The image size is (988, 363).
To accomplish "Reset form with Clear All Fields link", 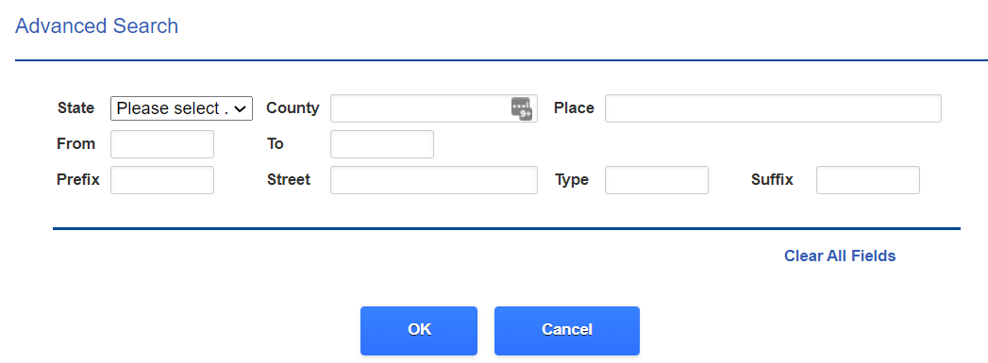I will [x=840, y=256].
